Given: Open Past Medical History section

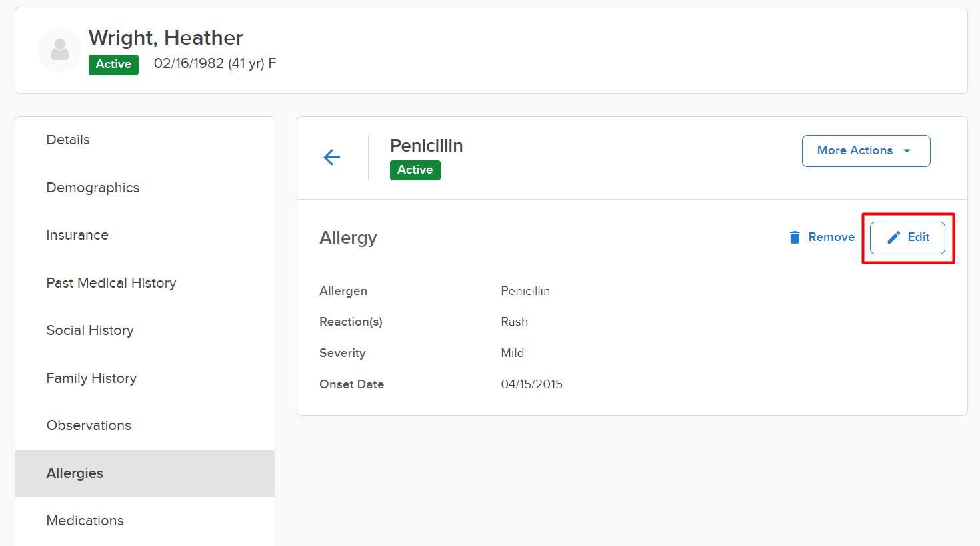Looking at the screenshot, I should (111, 283).
